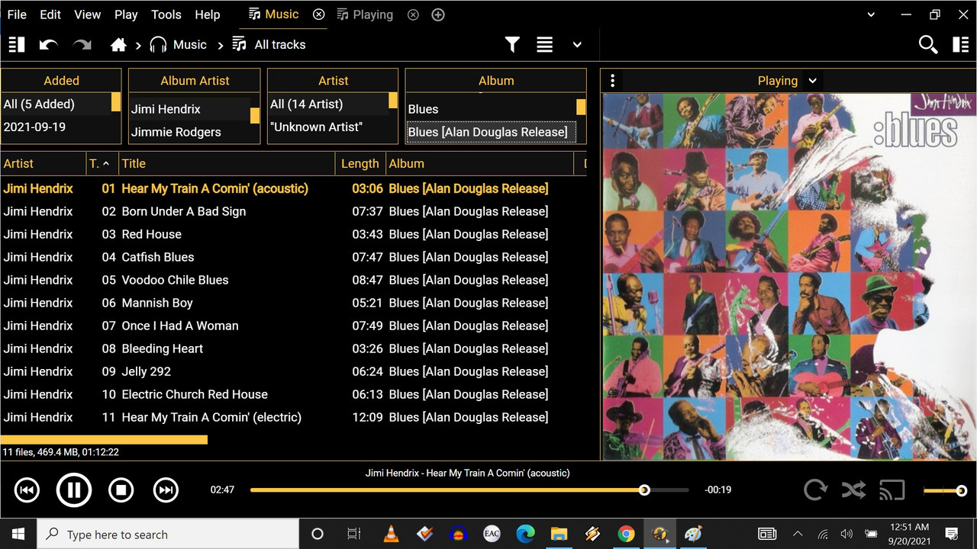Viewport: 977px width, 549px height.
Task: Select 2021-09-19 in Added filter
Action: 56,127
